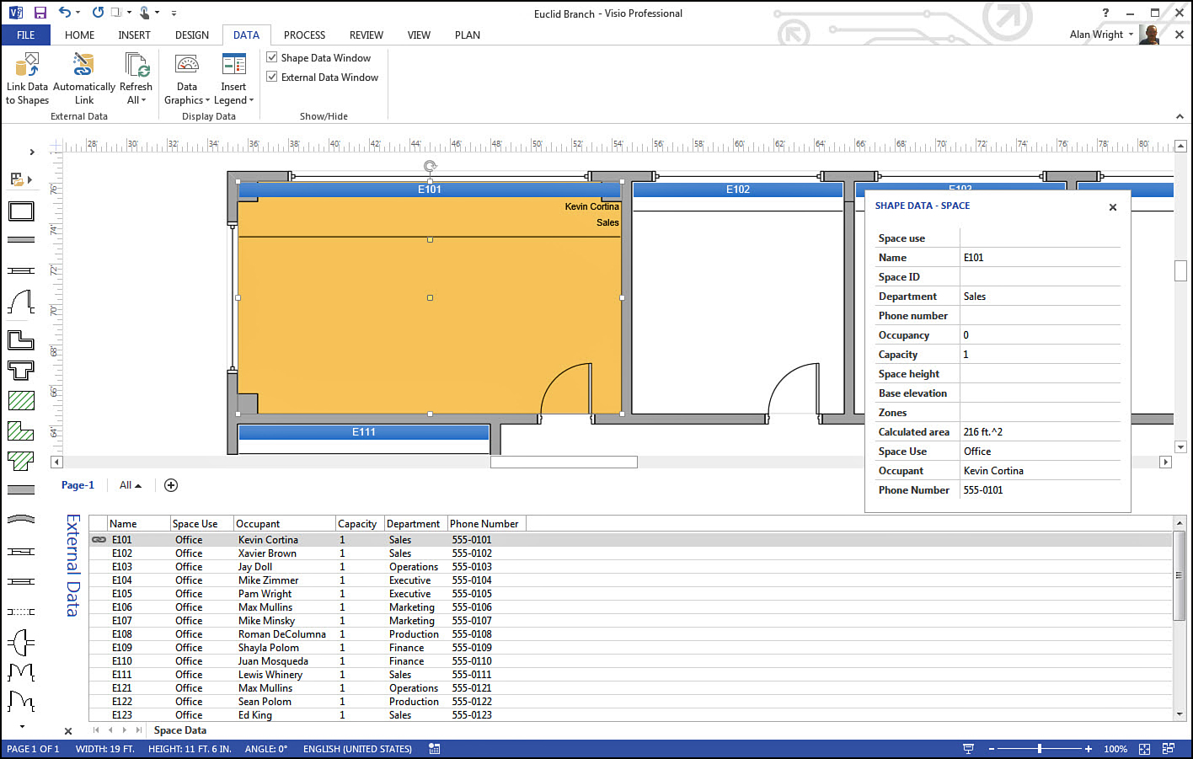Select the Xavier Brown row in External Data
1193x759 pixels.
click(x=630, y=553)
